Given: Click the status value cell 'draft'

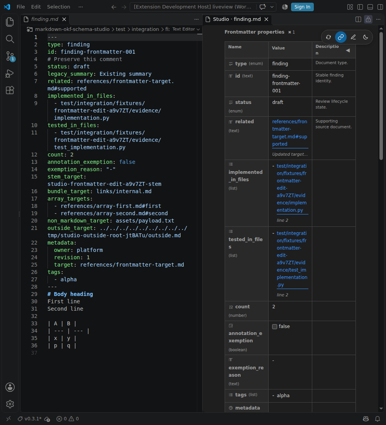Looking at the screenshot, I should [290, 107].
